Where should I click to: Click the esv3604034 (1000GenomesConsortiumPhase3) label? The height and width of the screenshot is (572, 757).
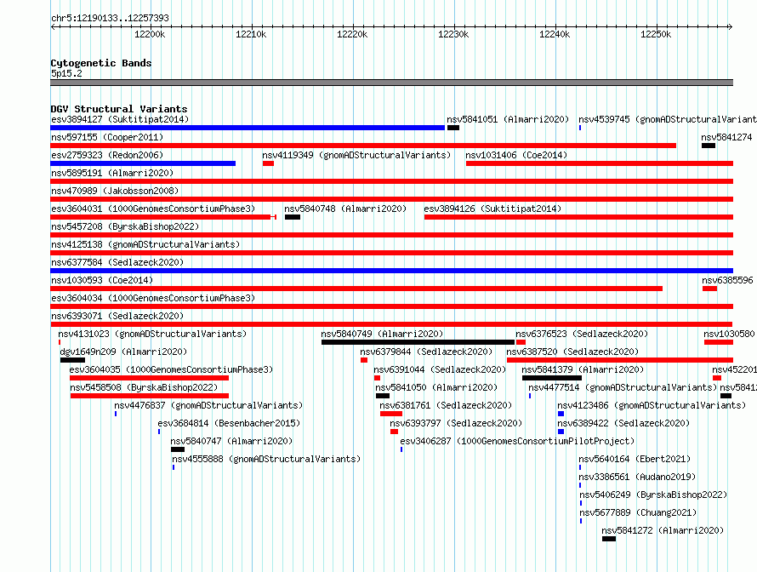(153, 298)
